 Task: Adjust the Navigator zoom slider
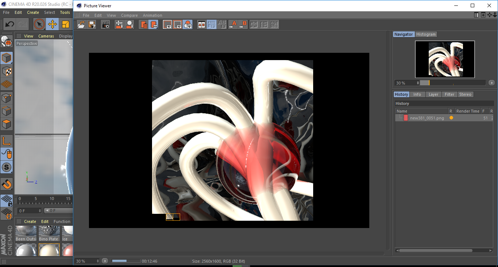pyautogui.click(x=453, y=83)
